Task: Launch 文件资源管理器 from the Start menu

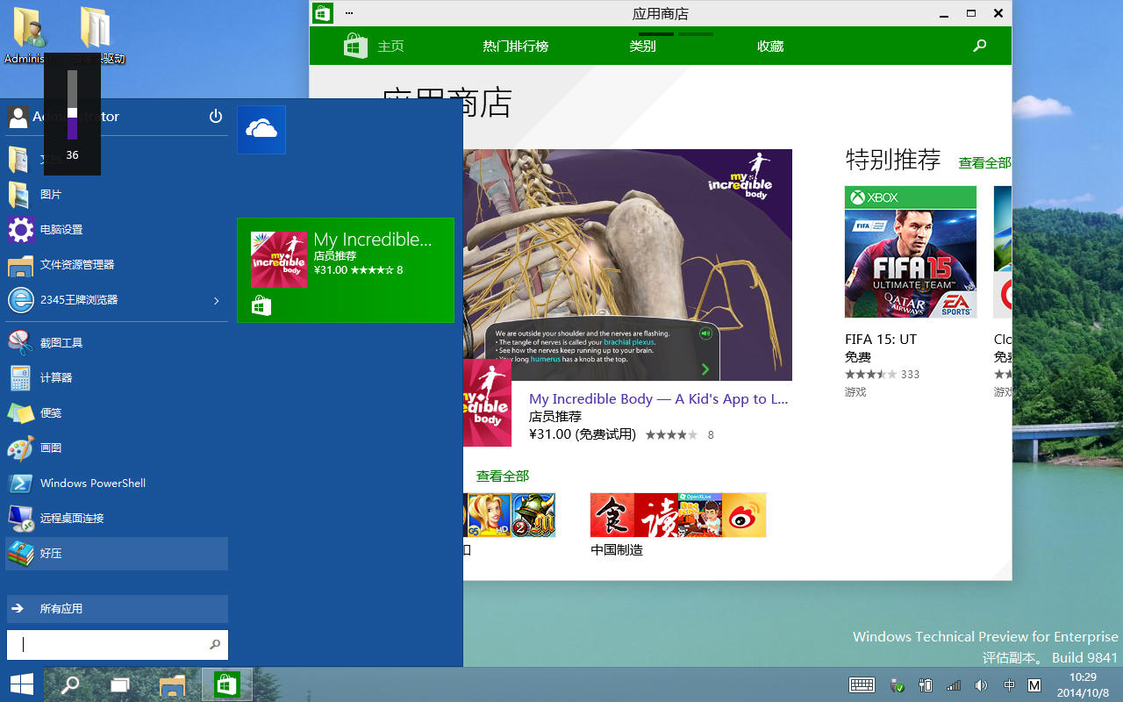Action: click(117, 264)
